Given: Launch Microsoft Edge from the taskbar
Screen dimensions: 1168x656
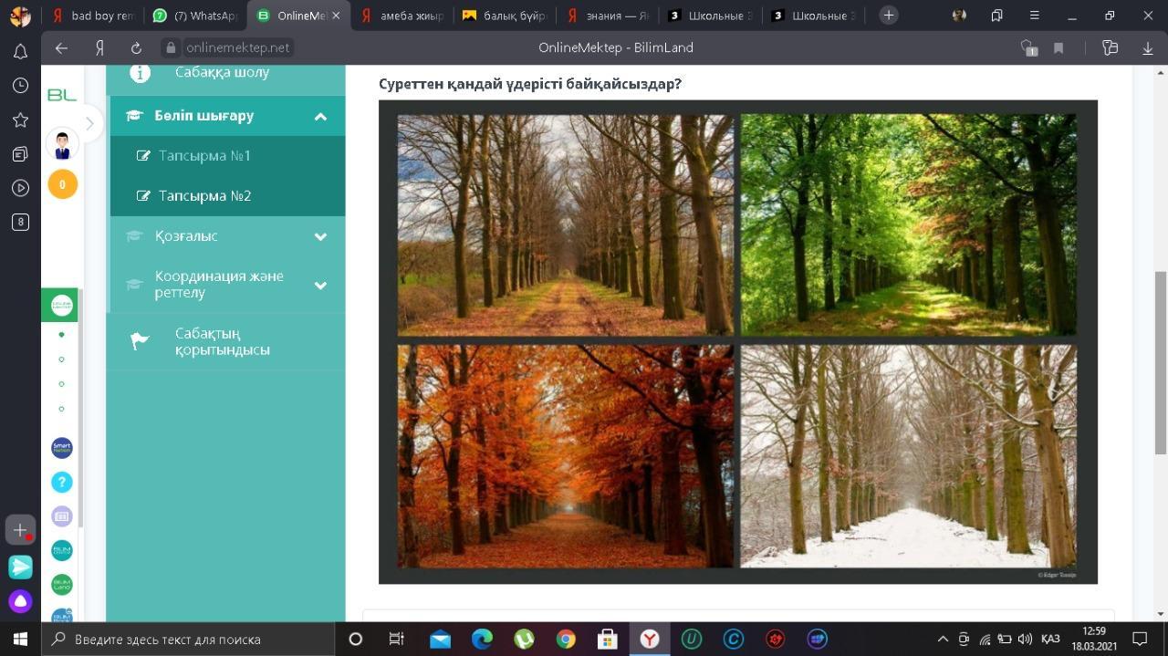Looking at the screenshot, I should pos(482,640).
